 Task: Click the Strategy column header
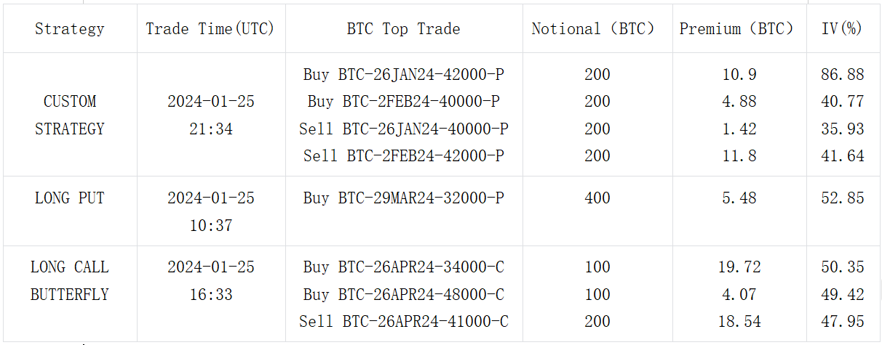(70, 29)
